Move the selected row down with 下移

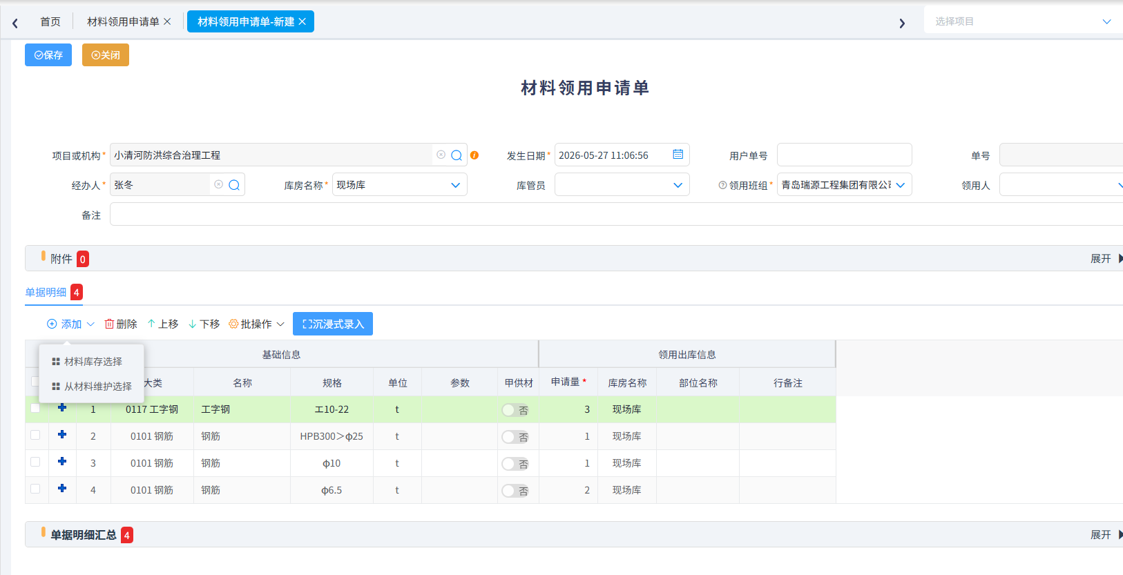(x=204, y=324)
